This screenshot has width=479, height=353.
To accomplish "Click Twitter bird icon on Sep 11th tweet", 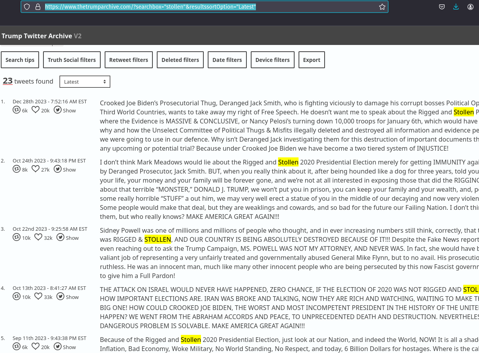I will tap(58, 347).
